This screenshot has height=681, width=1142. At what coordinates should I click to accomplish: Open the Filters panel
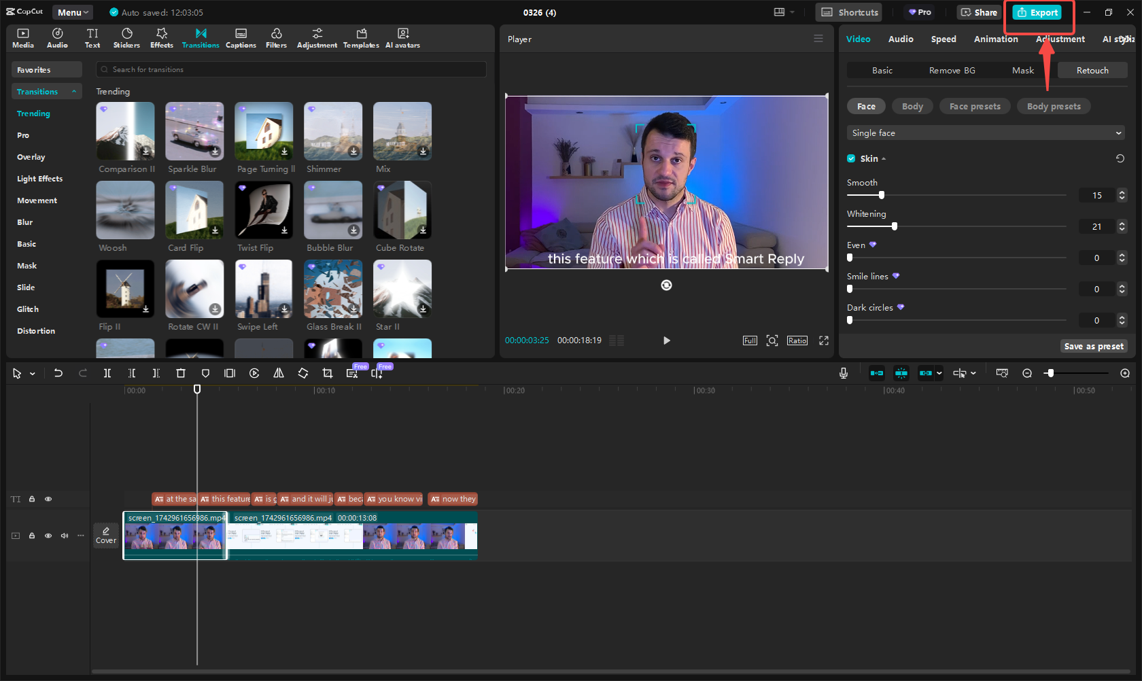click(276, 38)
